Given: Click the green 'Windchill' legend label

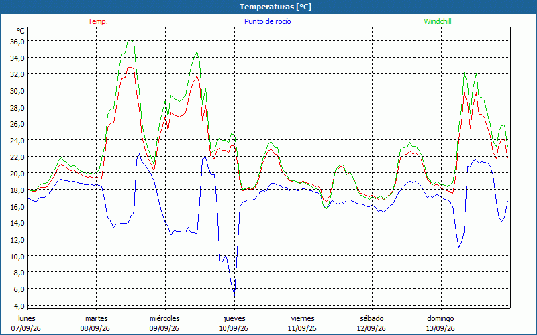Looking at the screenshot, I should (438, 21).
